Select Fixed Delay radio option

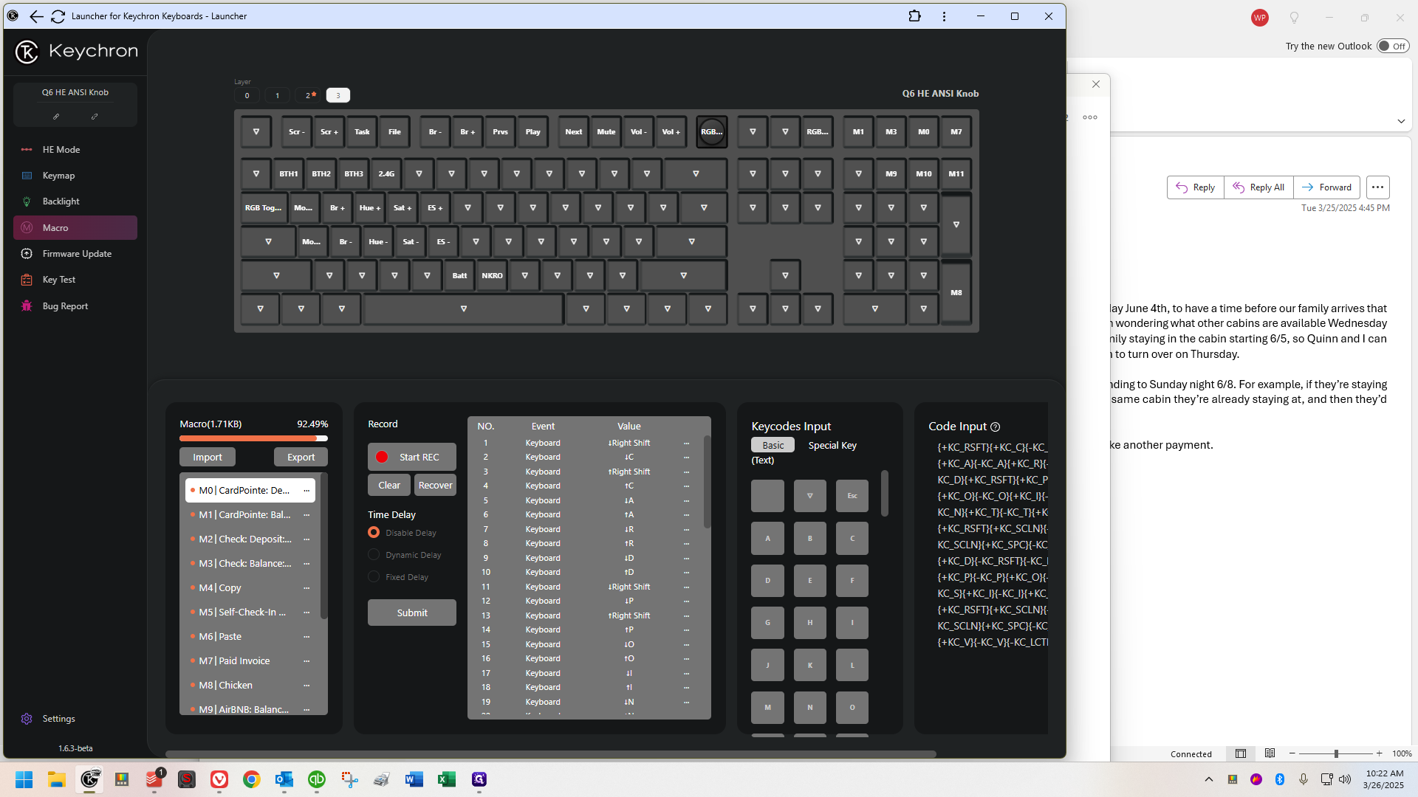click(374, 577)
